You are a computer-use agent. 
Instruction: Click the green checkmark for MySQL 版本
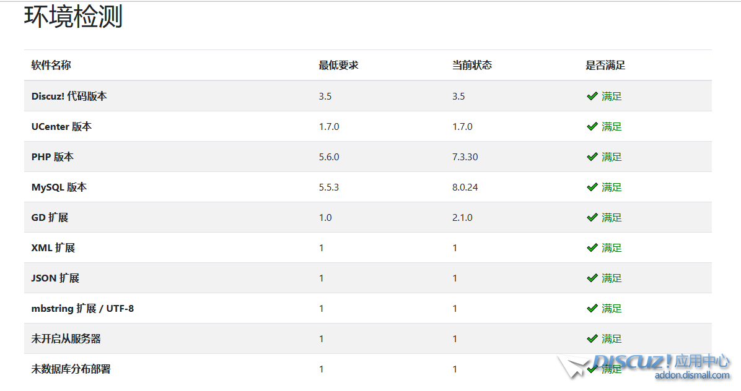(x=592, y=187)
